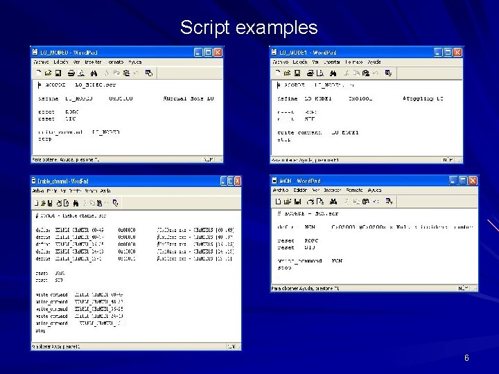Click "#Toggling LO" comment in LO_MODE1
Viewport: 499px width, 374px height.
pyautogui.click(x=423, y=98)
